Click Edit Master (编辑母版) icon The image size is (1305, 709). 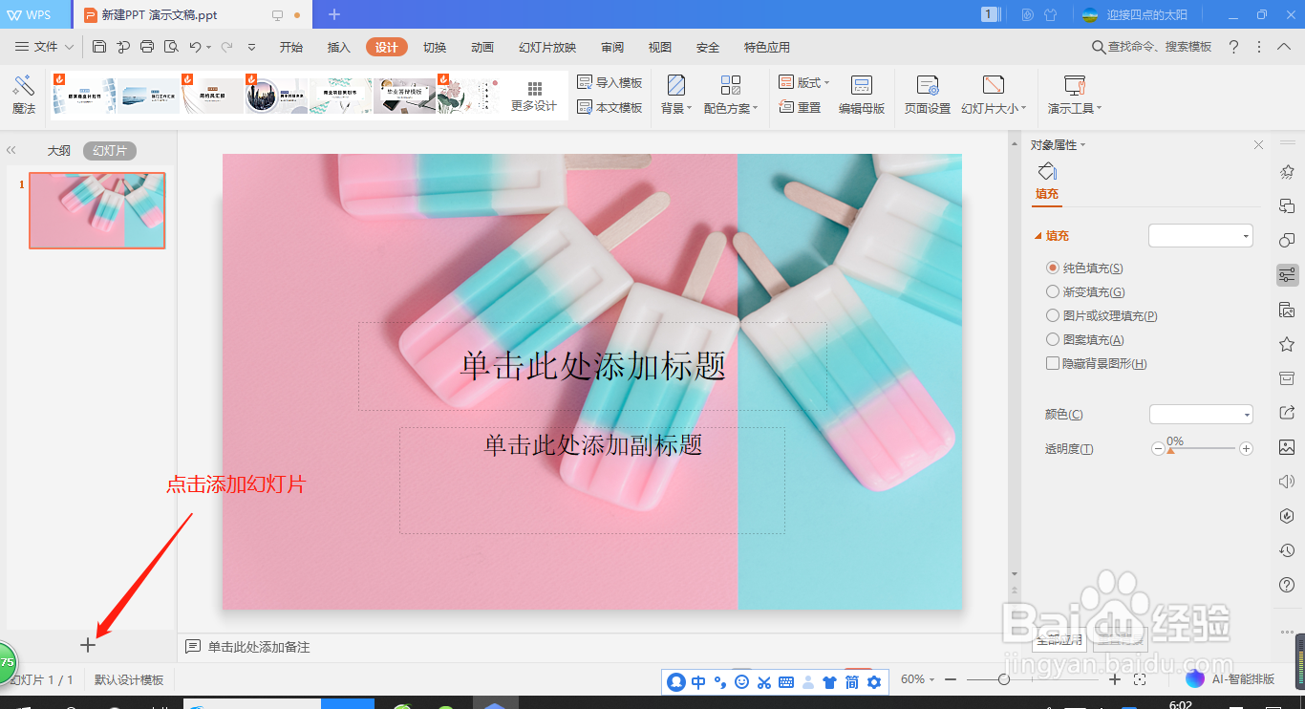click(862, 96)
